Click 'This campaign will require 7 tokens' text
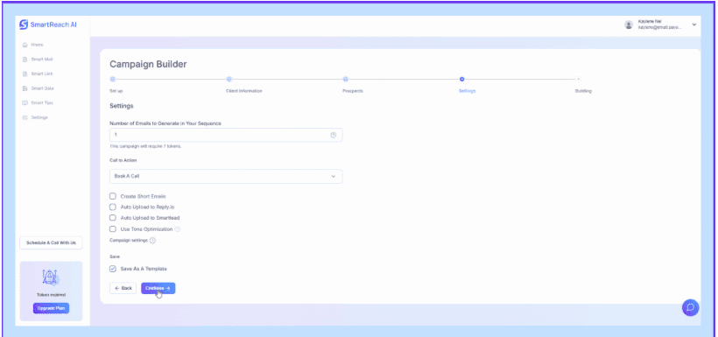The height and width of the screenshot is (337, 718). coord(145,146)
